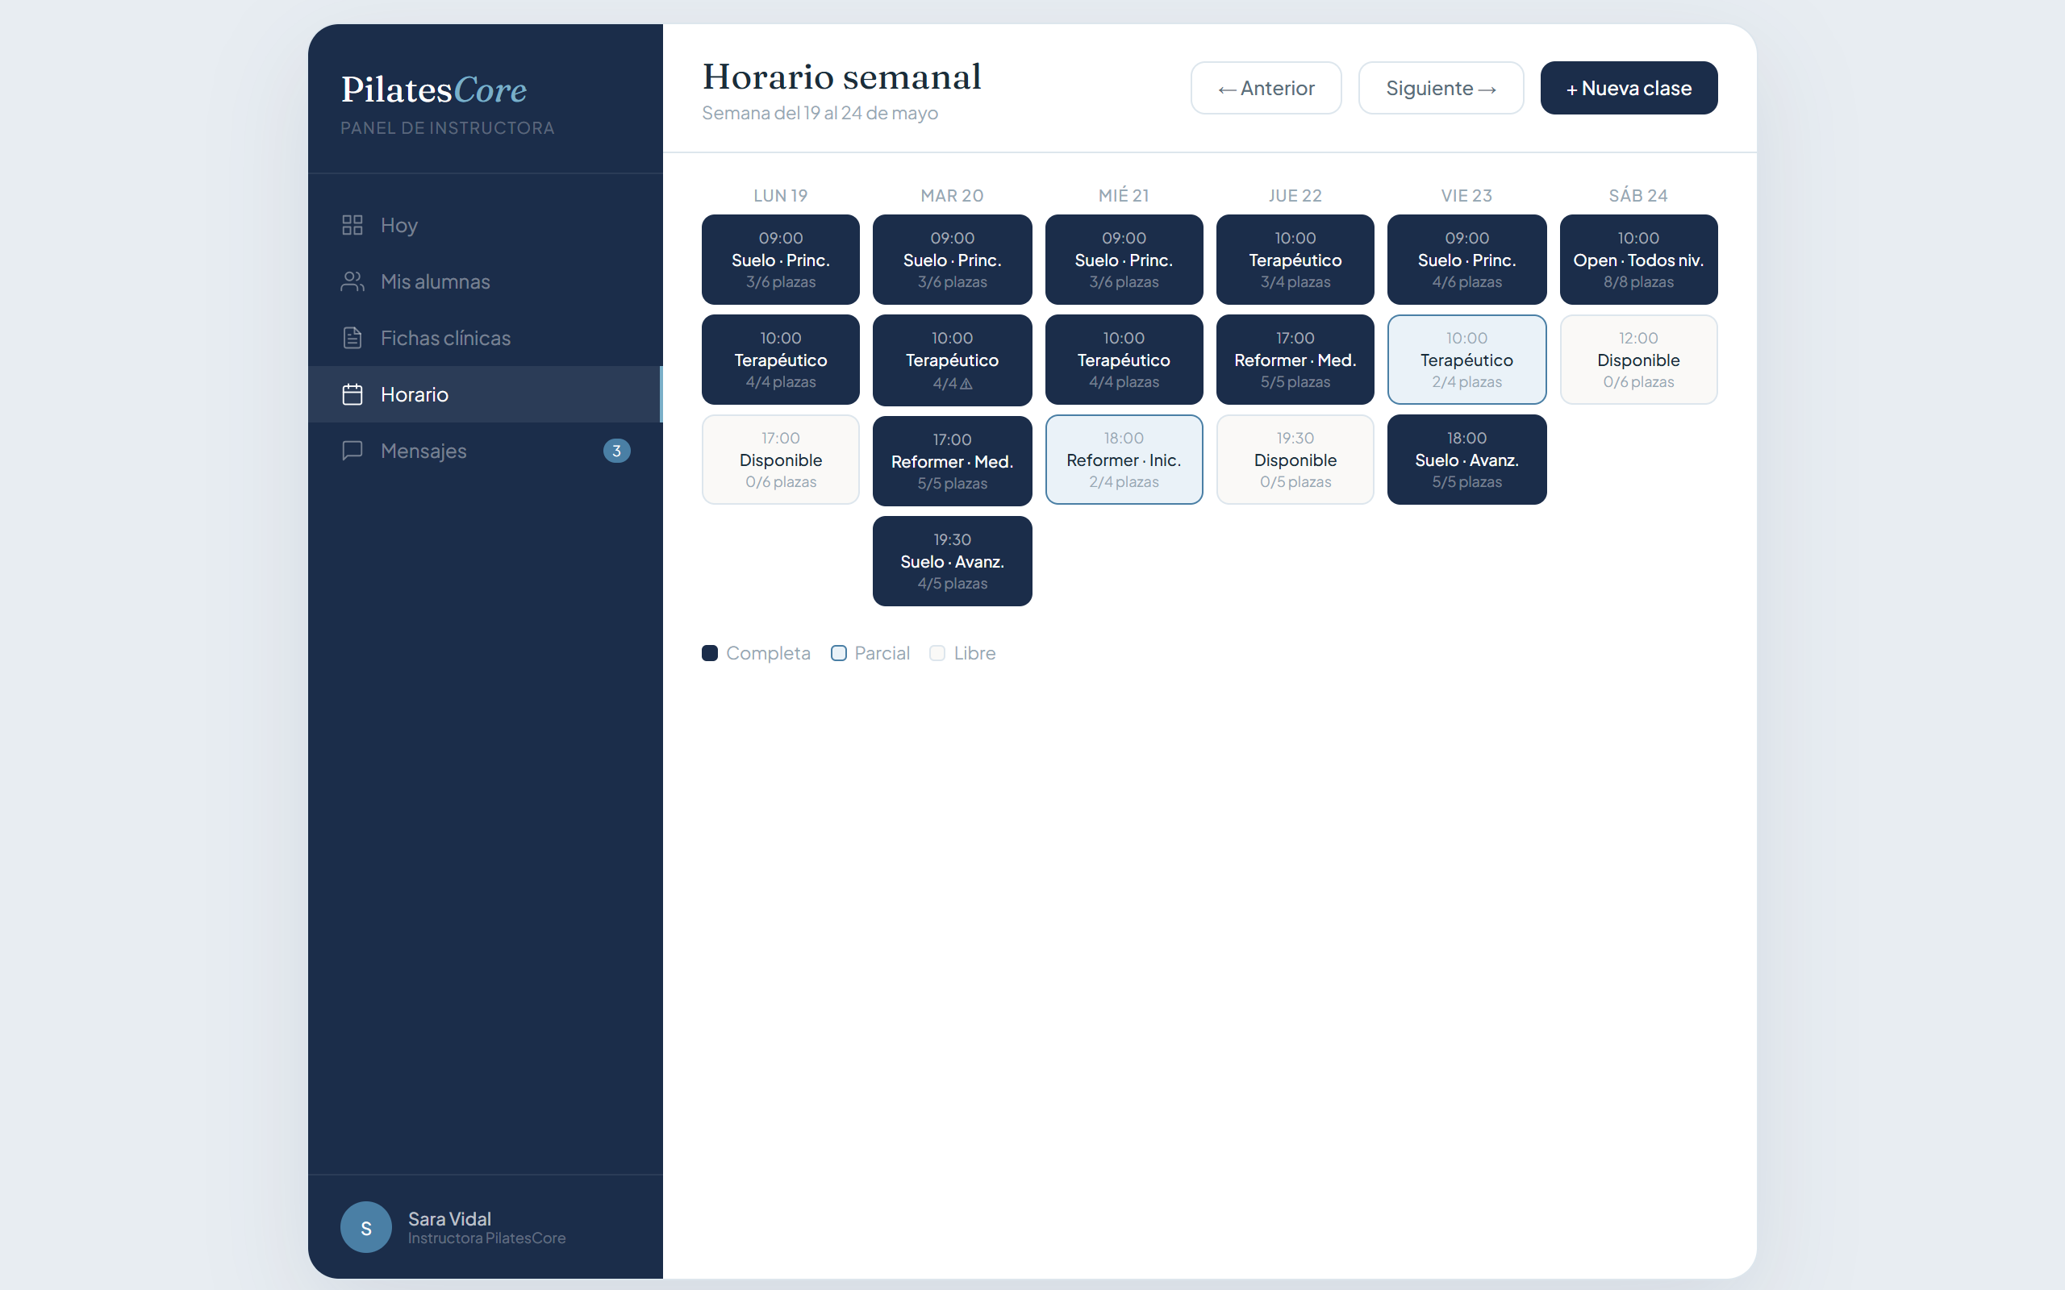Click the Parcial legend swatch

[839, 654]
